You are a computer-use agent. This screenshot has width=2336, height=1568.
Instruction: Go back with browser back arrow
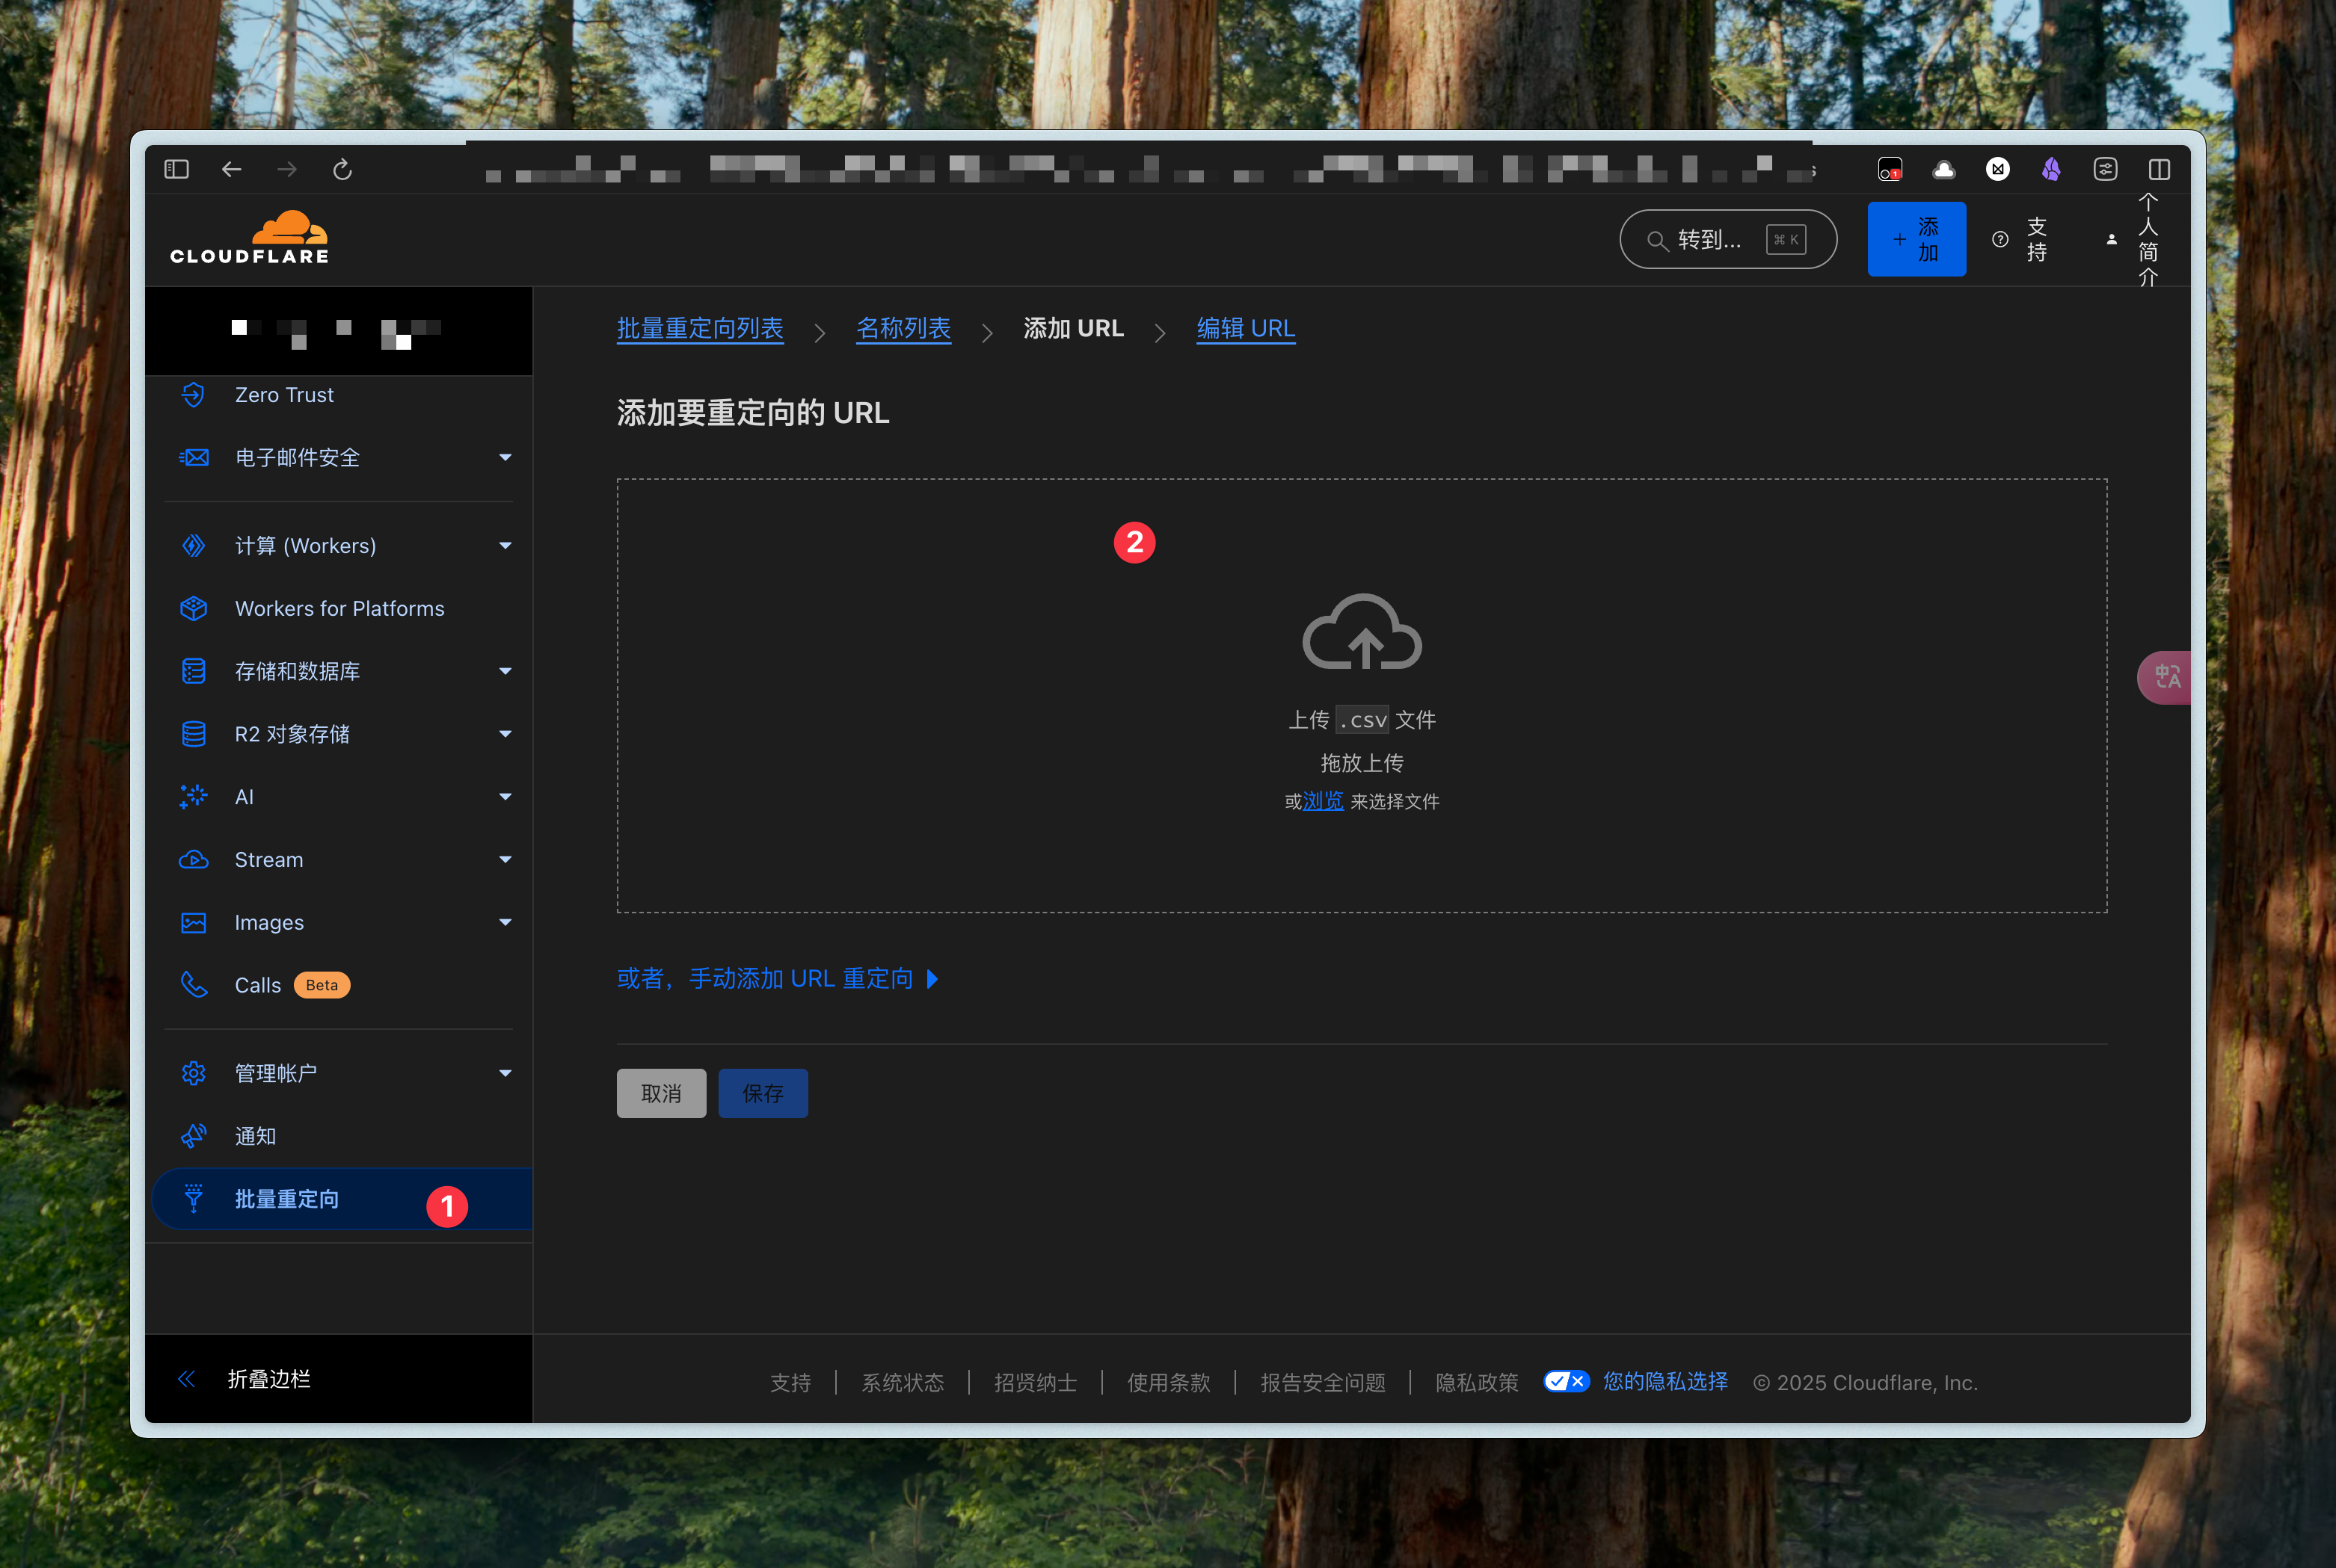pos(231,169)
